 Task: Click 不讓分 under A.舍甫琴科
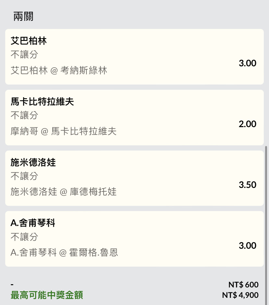[24, 237]
